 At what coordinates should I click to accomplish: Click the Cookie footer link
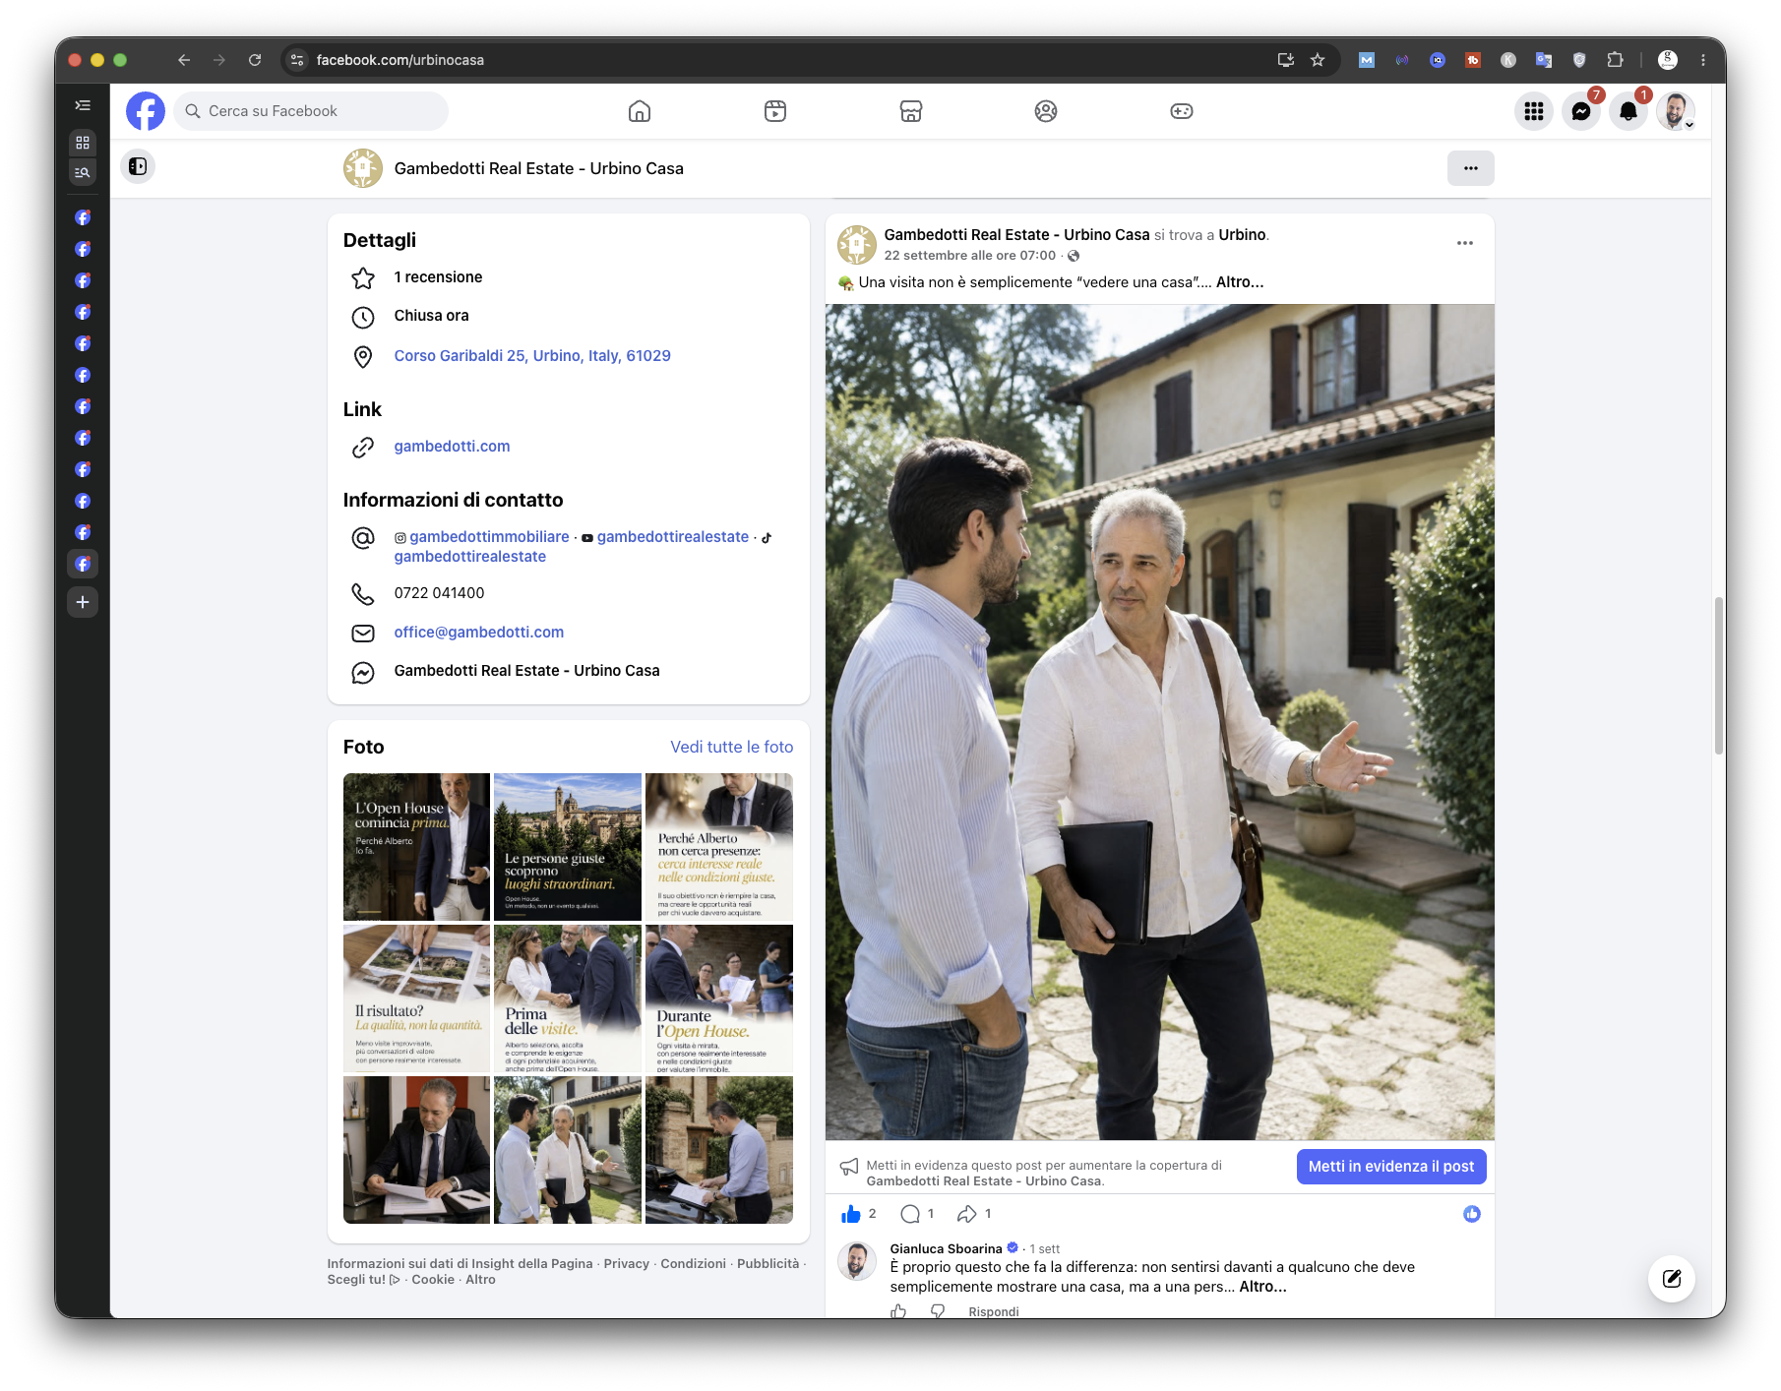coord(433,1280)
